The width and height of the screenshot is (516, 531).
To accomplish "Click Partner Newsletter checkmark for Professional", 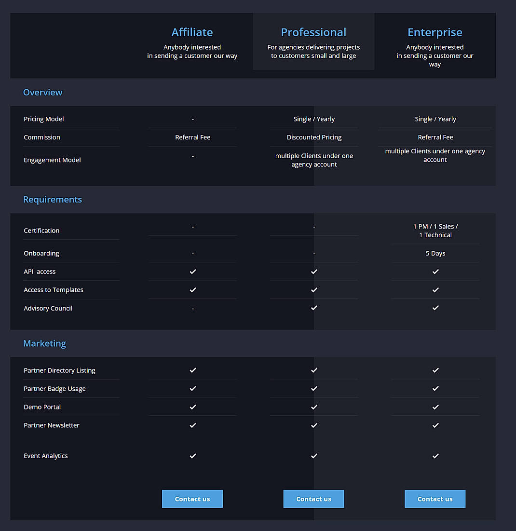I will point(314,425).
